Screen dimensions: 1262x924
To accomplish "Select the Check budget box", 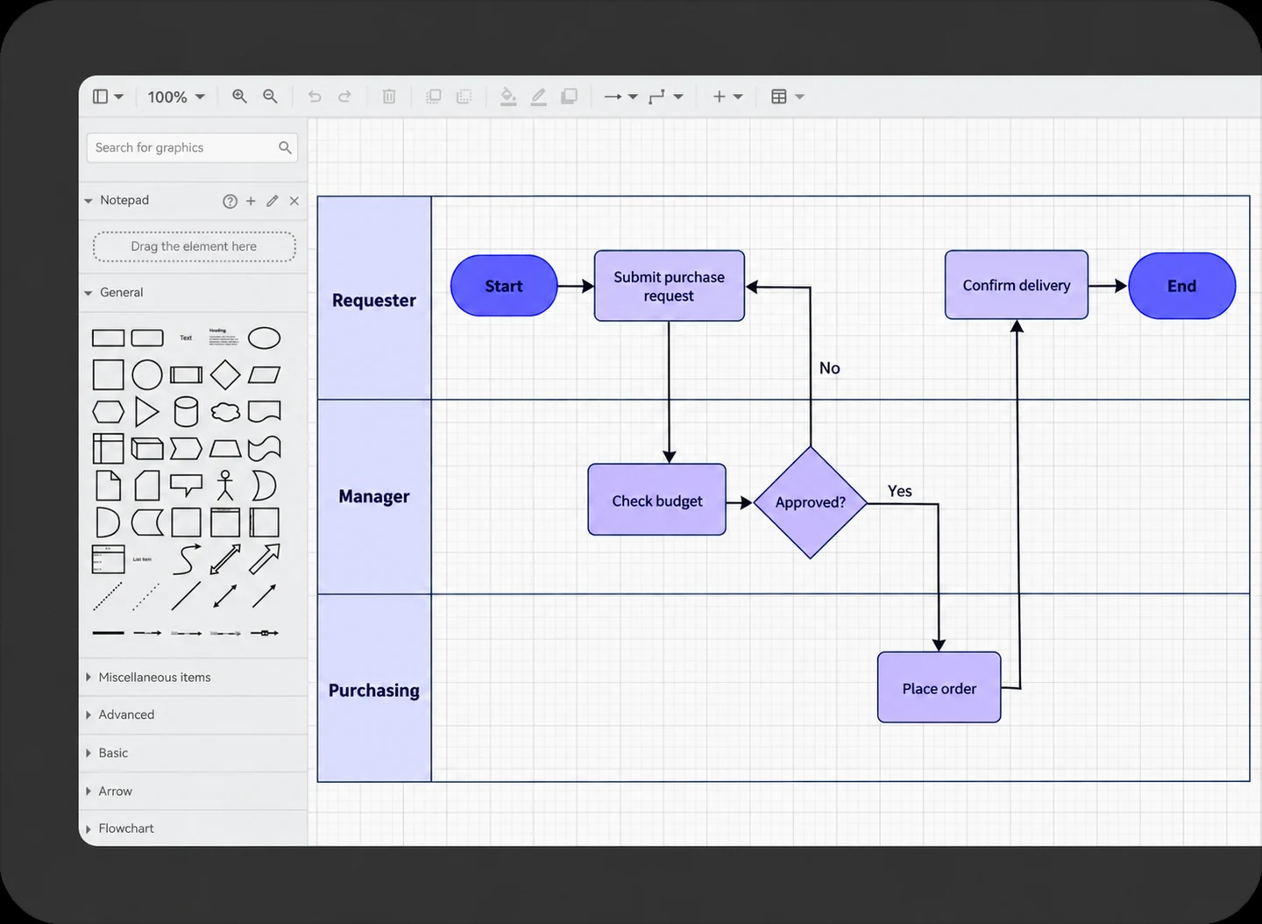I will (657, 500).
